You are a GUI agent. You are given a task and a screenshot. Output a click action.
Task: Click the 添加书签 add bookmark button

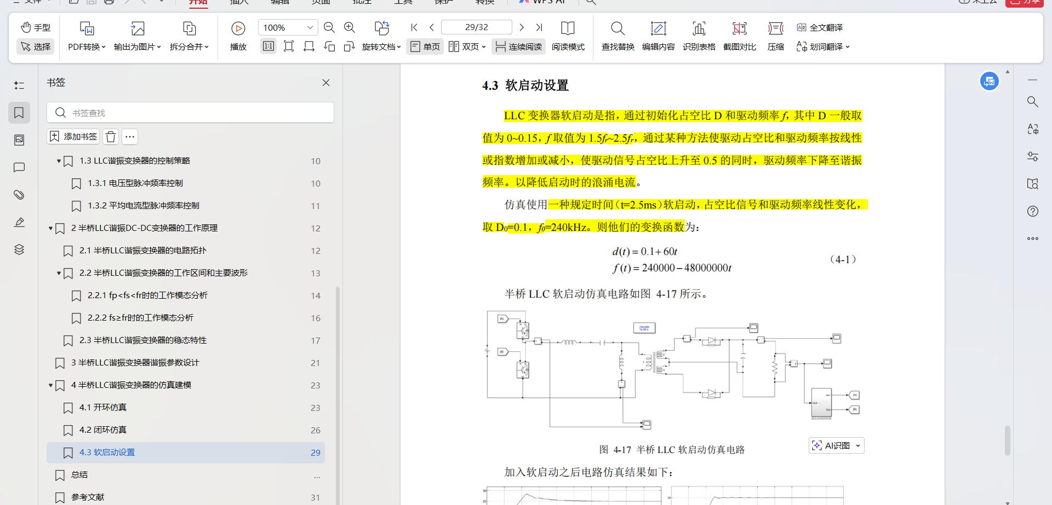(x=73, y=137)
